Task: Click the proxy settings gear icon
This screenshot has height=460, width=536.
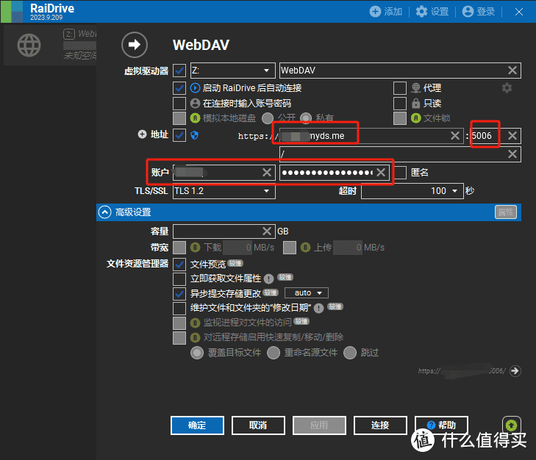Action: click(507, 88)
